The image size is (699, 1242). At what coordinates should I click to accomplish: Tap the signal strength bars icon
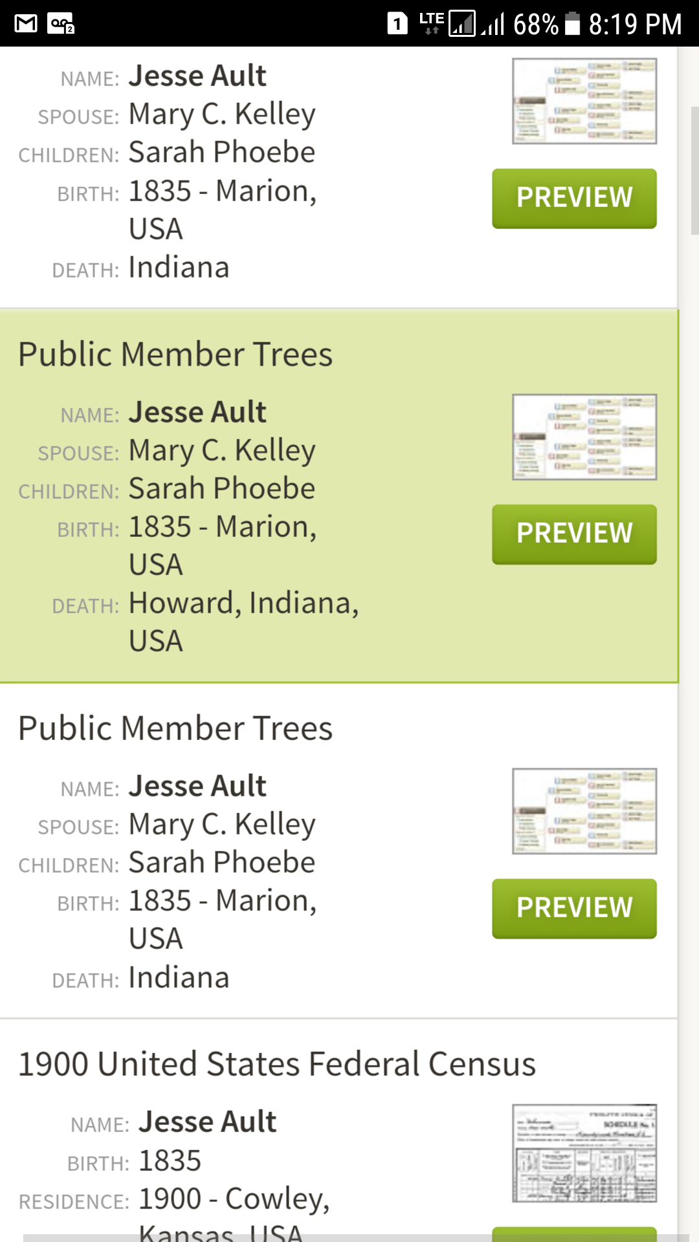coord(493,25)
